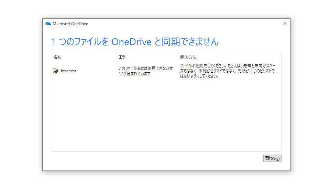Click the エラー column header
The image size is (330, 186).
(x=123, y=57)
